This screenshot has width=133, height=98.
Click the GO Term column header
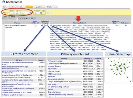click(x=19, y=60)
